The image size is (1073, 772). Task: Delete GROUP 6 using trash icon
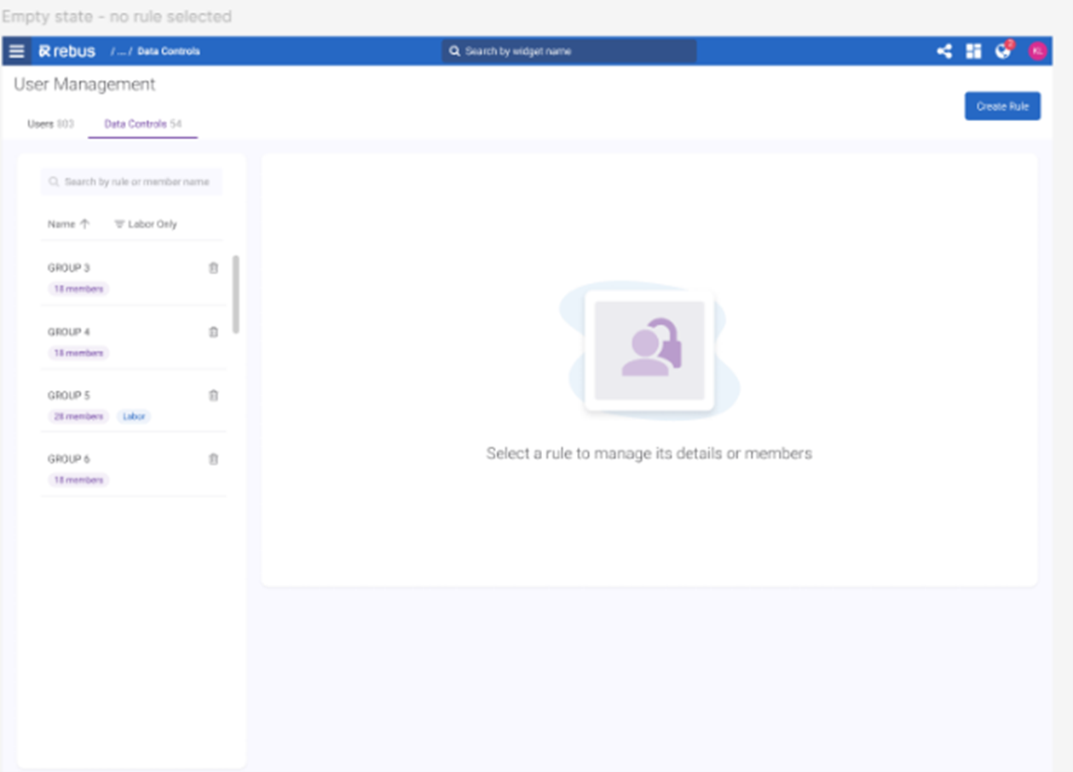213,459
